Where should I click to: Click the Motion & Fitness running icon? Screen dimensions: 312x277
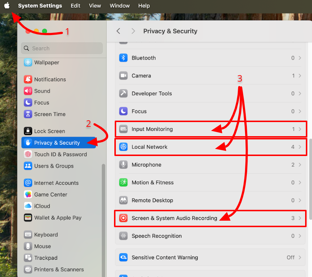[x=123, y=182]
